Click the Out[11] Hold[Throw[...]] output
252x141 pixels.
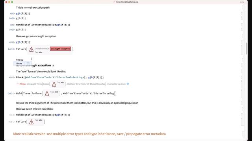(66, 94)
